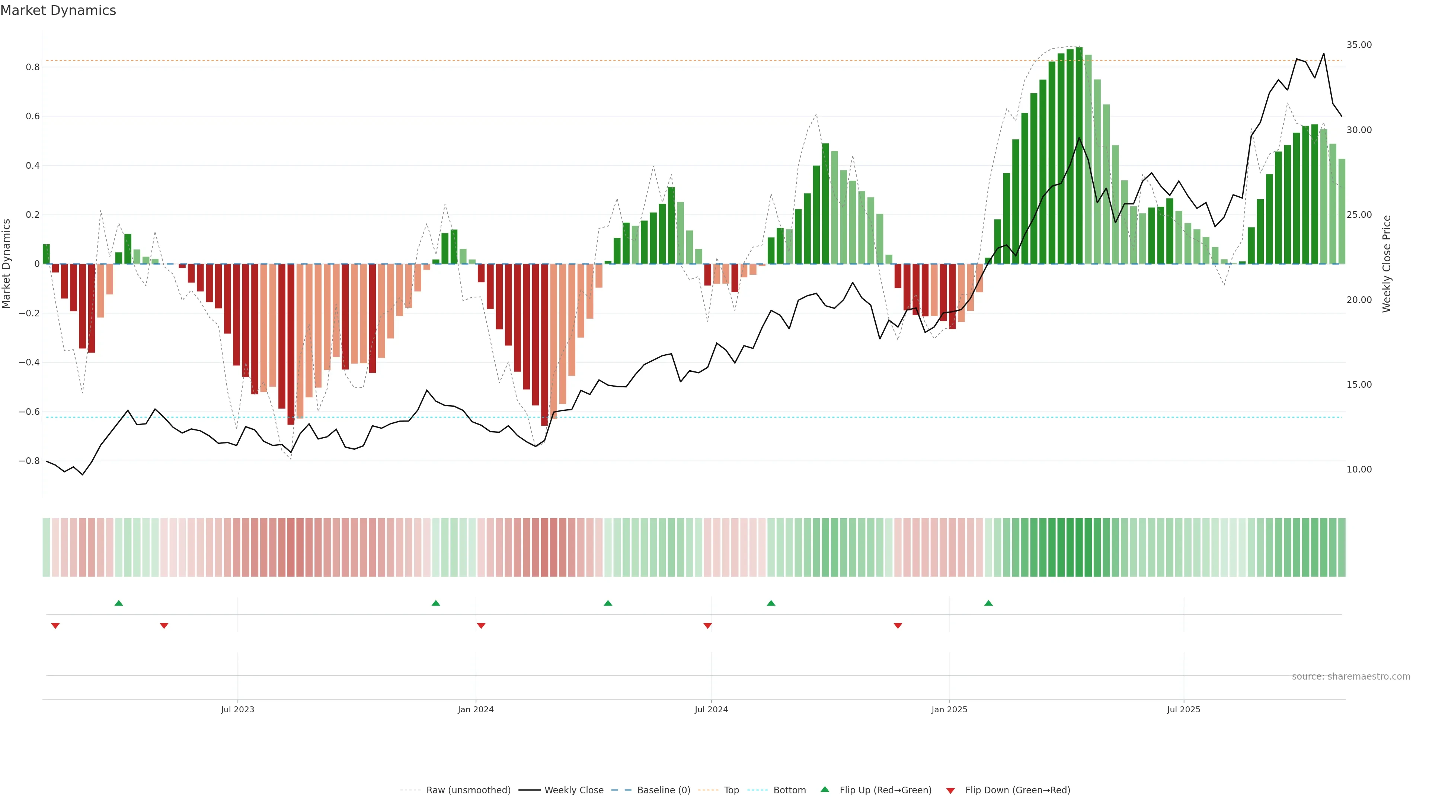Viewport: 1429px width, 803px height.
Task: Click the Jul 2025 x-axis label
Action: 1183,709
